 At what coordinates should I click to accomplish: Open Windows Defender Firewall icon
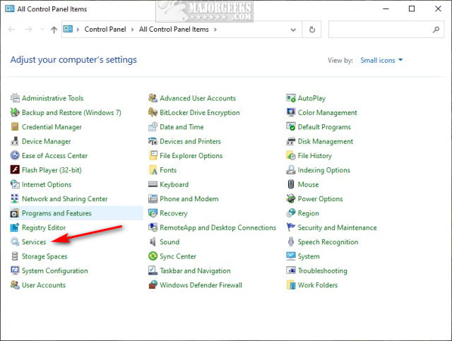tap(153, 285)
